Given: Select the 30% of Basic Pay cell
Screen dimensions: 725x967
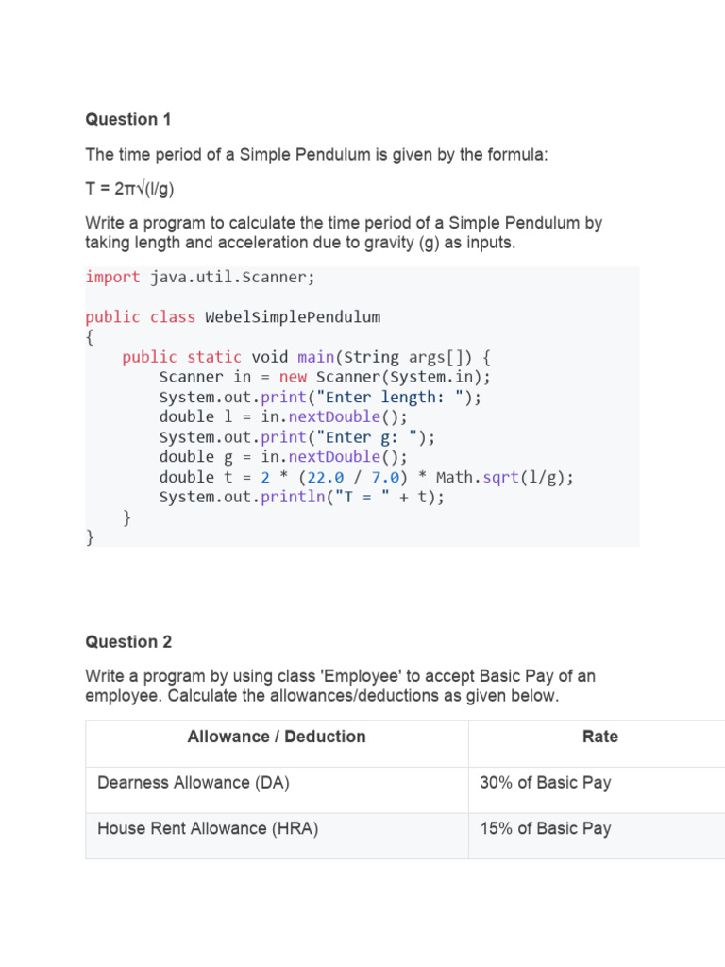Looking at the screenshot, I should pos(546,783).
